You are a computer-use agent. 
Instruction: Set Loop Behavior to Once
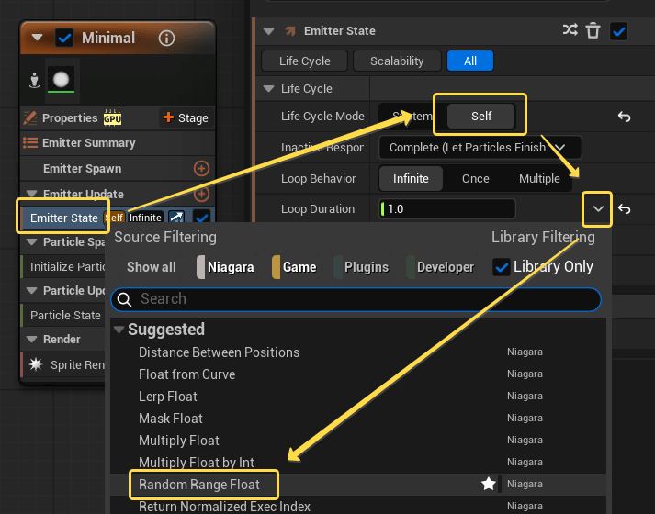[x=475, y=179]
